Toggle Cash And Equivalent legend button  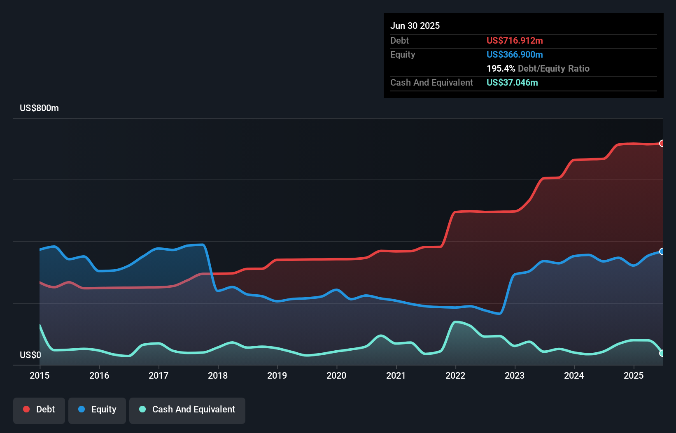[187, 410]
